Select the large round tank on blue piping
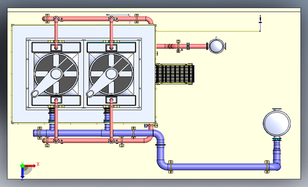Image resolution: width=308 pixels, height=187 pixels. (277, 123)
